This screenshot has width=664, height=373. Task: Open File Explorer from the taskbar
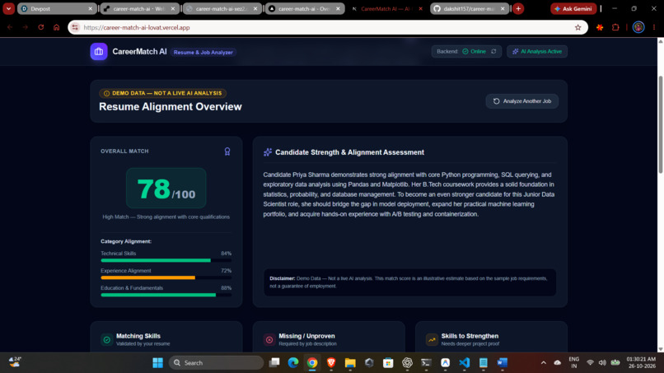[350, 363]
